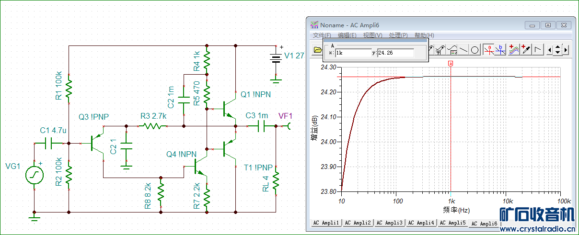Open the 处理(P) menu
The height and width of the screenshot is (235, 579).
coord(398,35)
